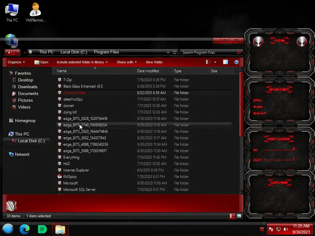Click the file list vertical scrollbar

coord(241,104)
